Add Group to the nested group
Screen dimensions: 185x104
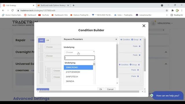[133, 65]
